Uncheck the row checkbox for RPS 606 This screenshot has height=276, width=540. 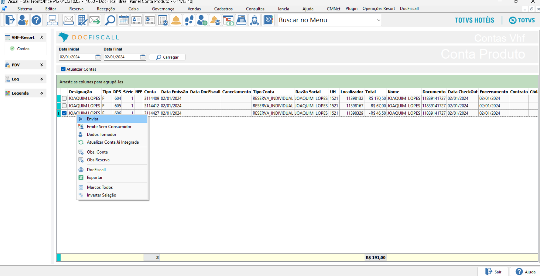click(x=64, y=113)
